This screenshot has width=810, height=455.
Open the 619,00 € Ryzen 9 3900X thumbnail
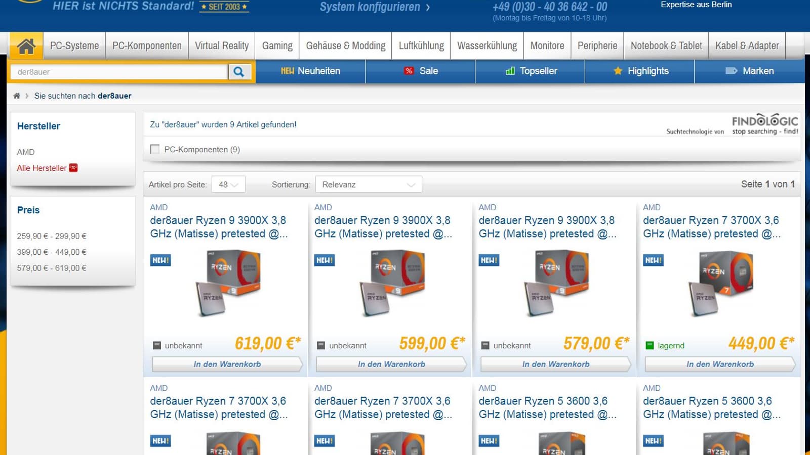click(x=228, y=283)
